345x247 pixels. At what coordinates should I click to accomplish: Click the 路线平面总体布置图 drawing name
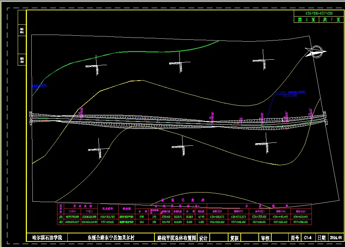point(177,238)
